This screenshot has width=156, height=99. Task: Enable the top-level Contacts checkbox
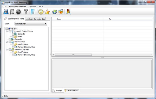(x=10, y=39)
